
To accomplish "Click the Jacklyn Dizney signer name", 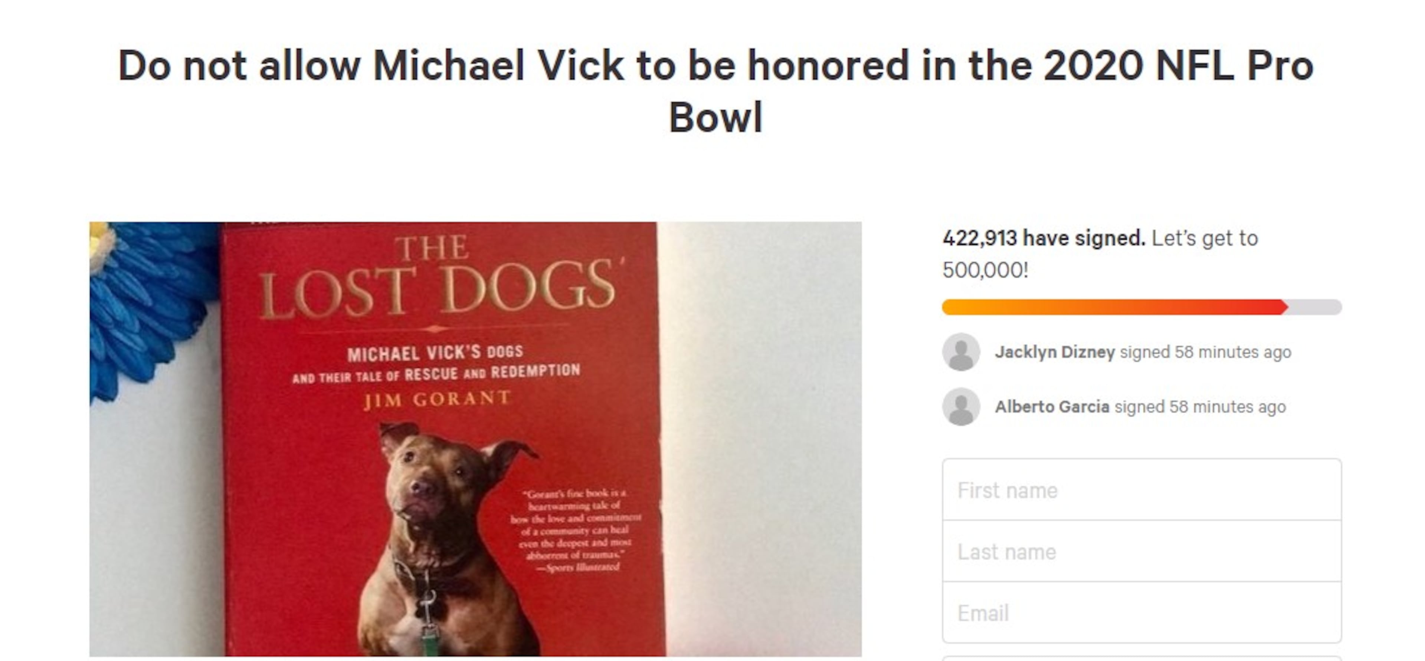I will tap(1054, 352).
